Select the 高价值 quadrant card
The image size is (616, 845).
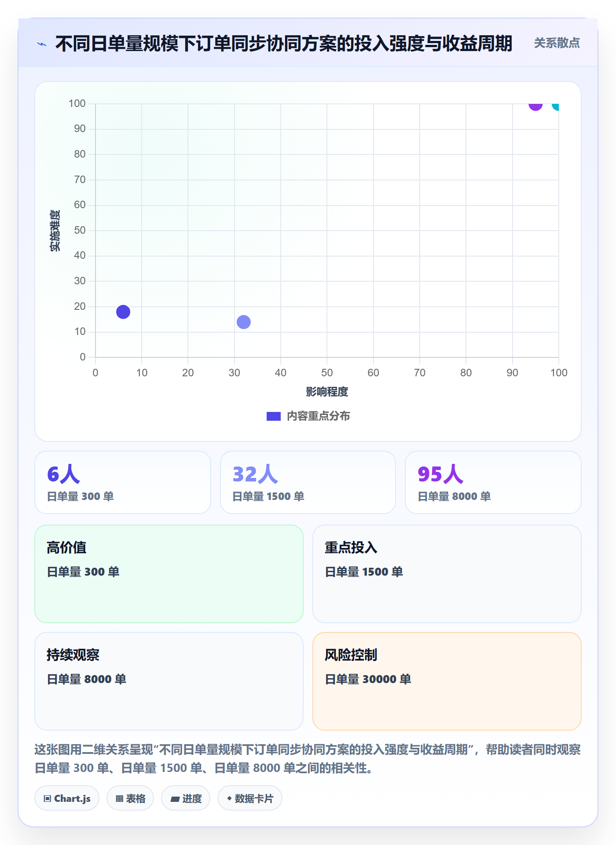click(169, 574)
